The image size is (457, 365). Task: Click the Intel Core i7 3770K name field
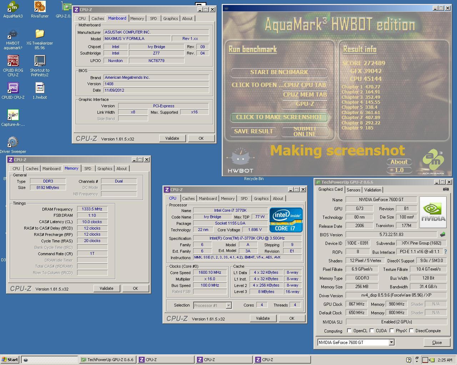tap(230, 210)
